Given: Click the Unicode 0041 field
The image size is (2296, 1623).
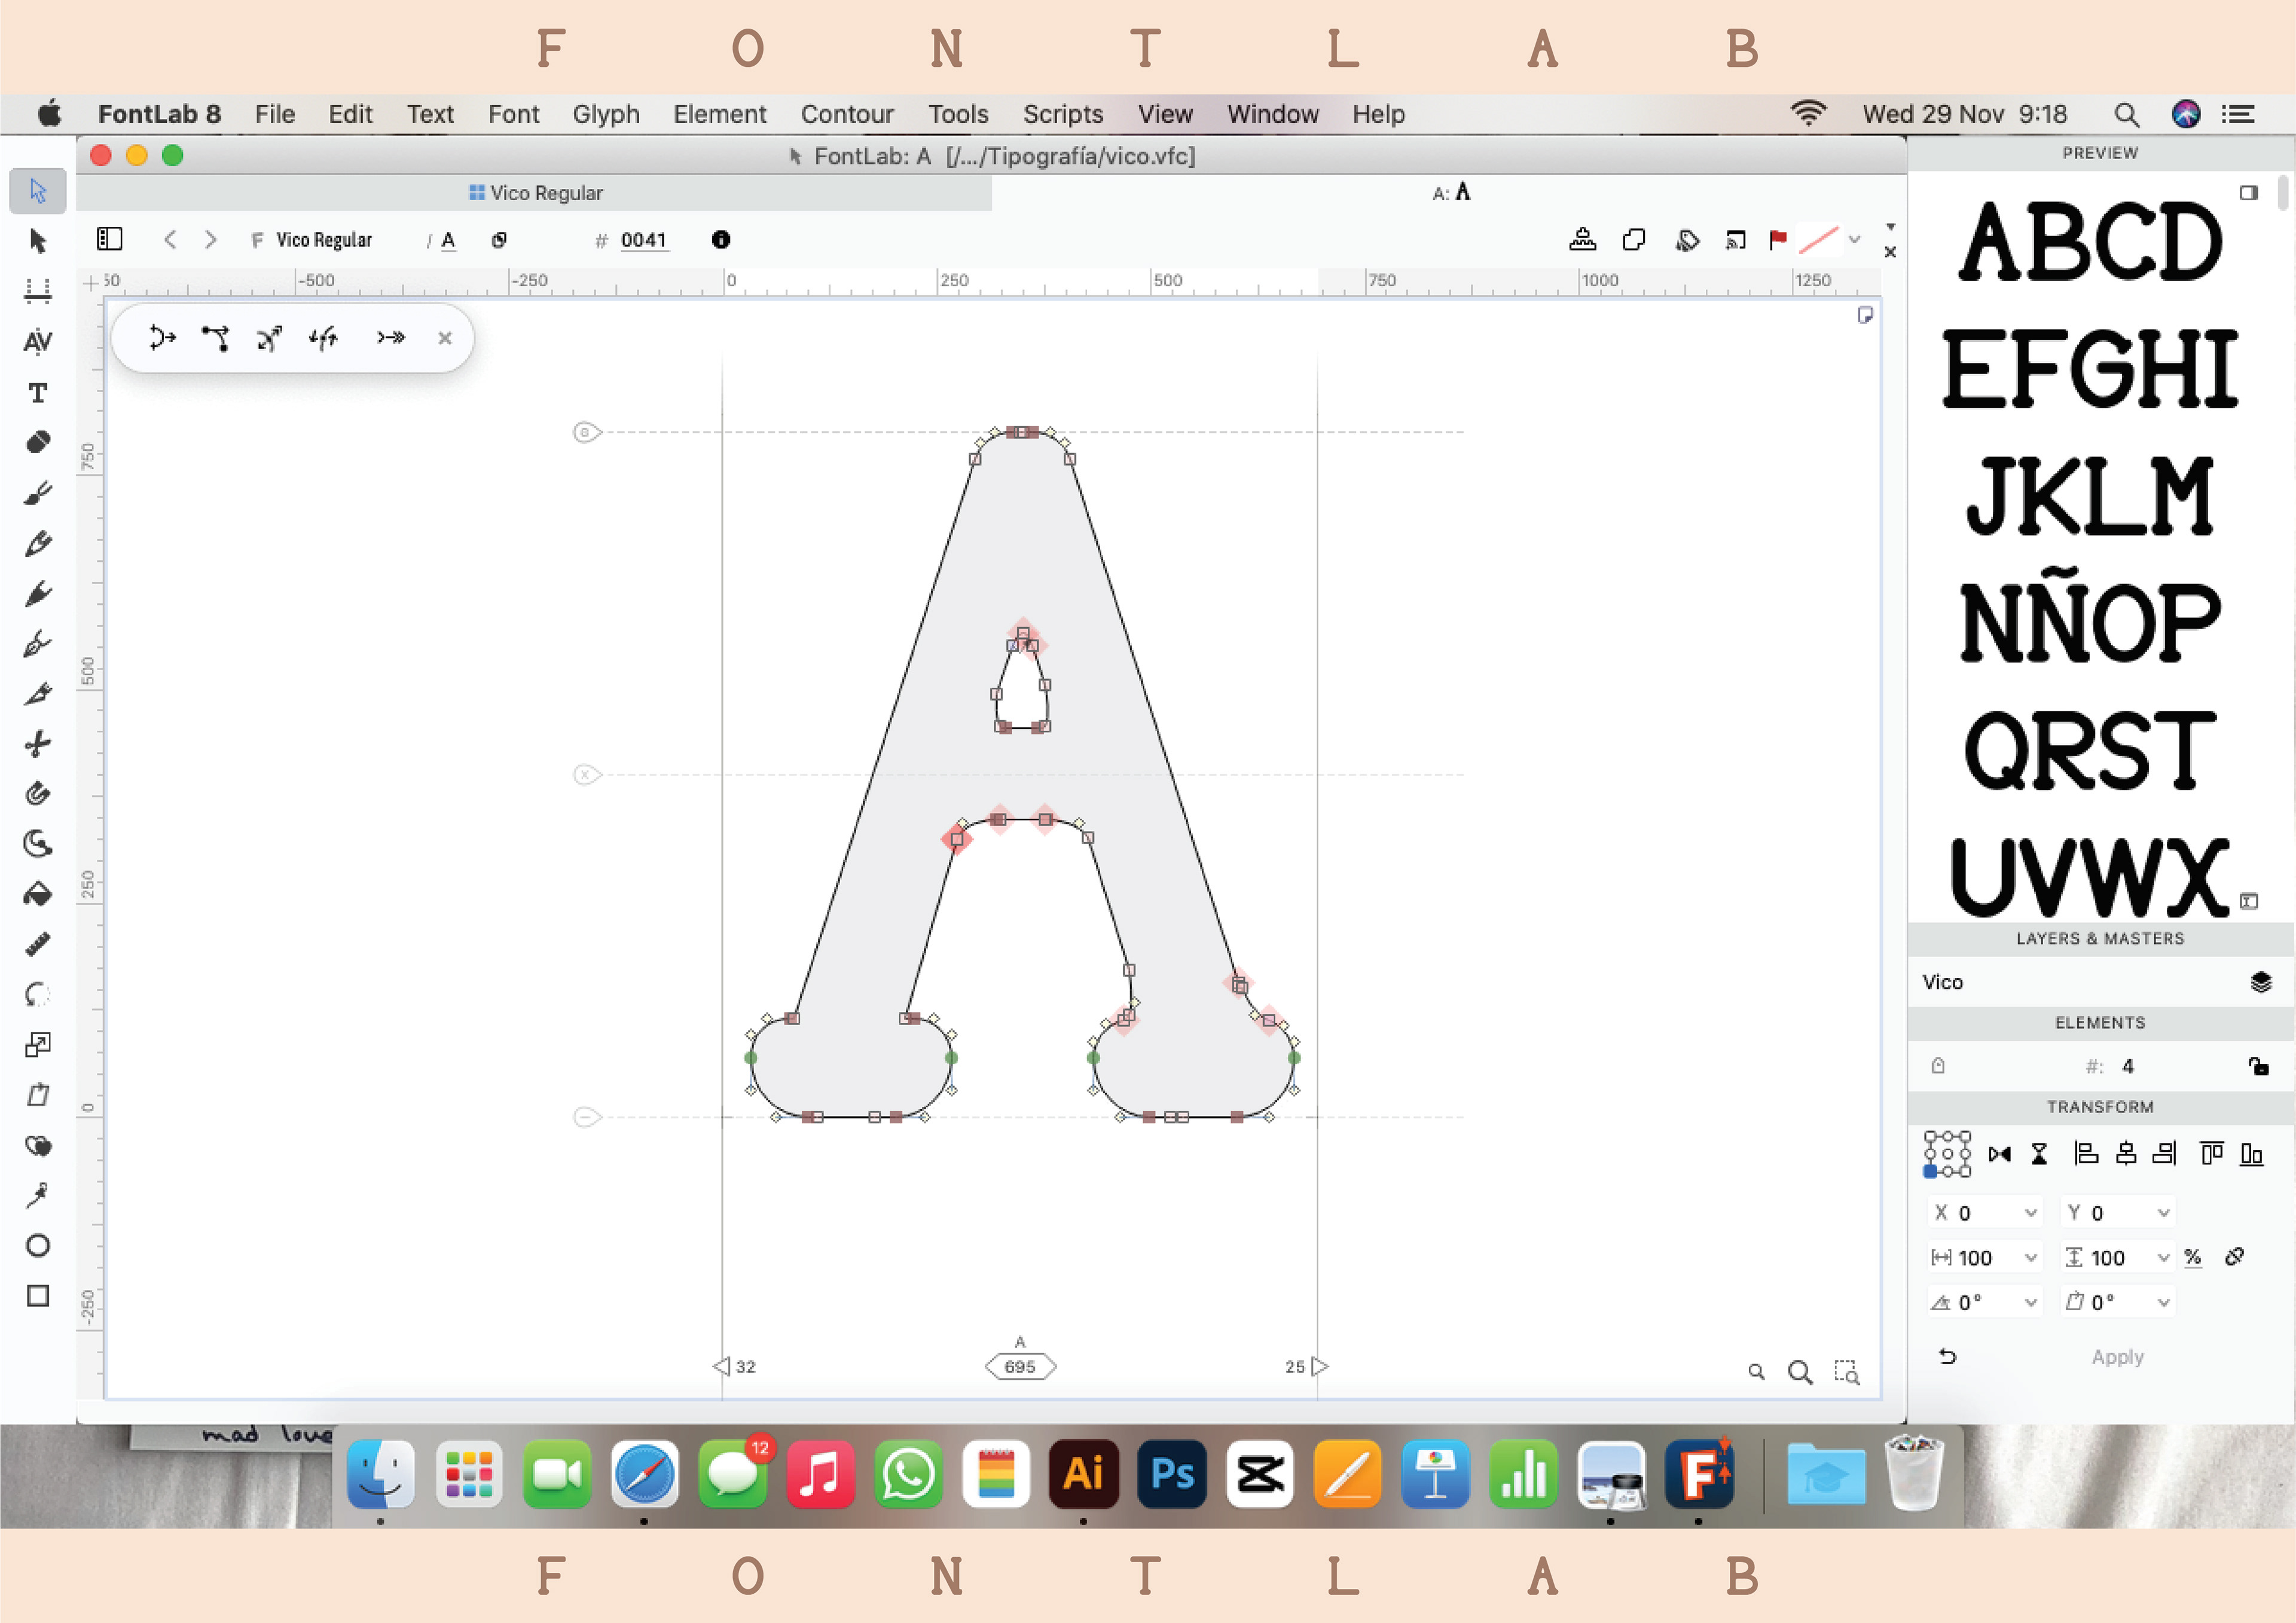Looking at the screenshot, I should tap(643, 240).
